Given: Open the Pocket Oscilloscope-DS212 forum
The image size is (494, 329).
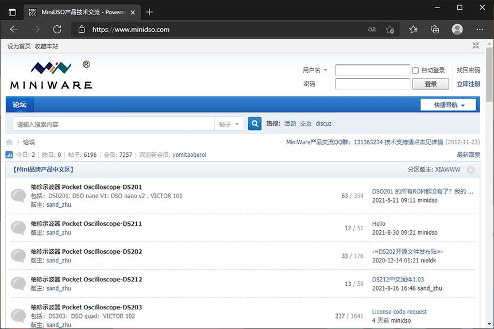Looking at the screenshot, I should tap(86, 279).
